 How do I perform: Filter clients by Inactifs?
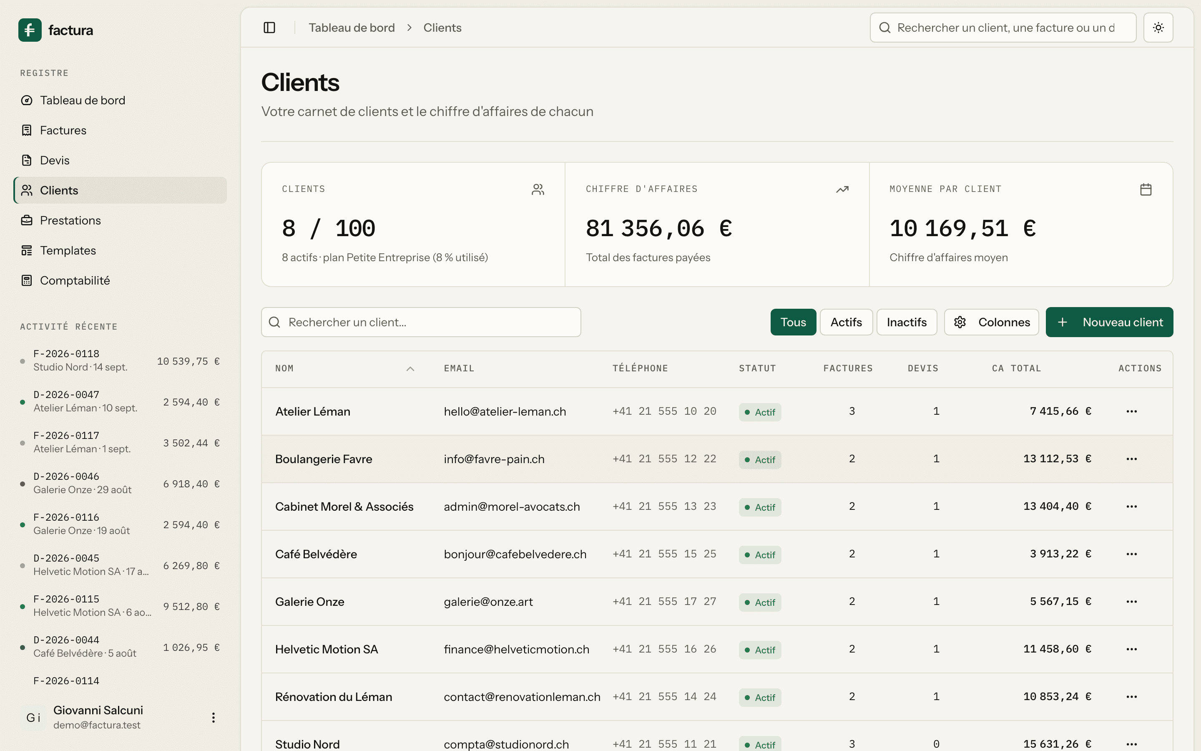coord(906,323)
